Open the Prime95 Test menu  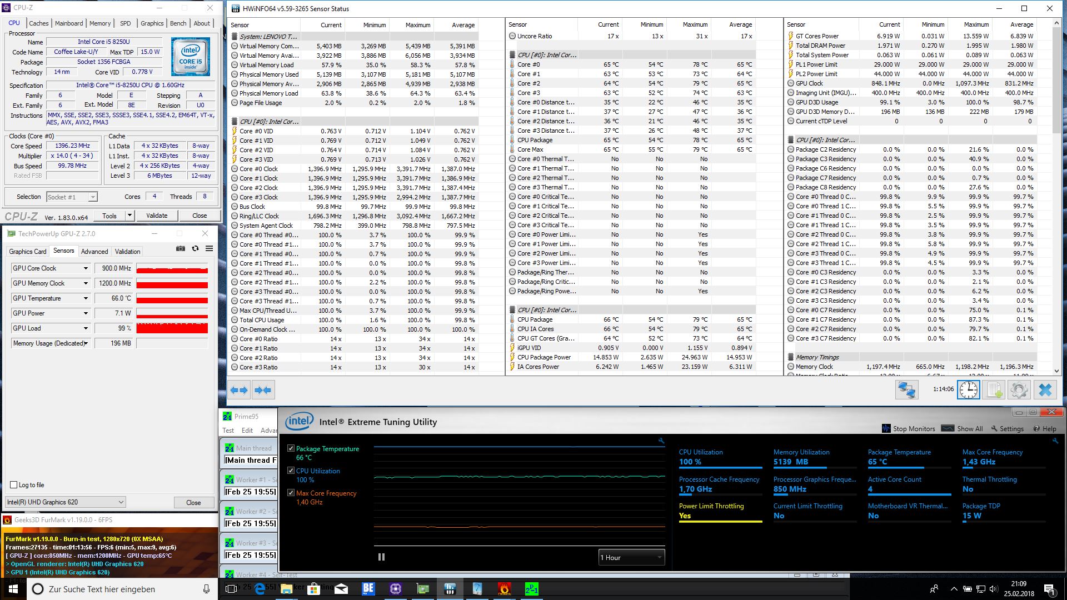click(228, 431)
